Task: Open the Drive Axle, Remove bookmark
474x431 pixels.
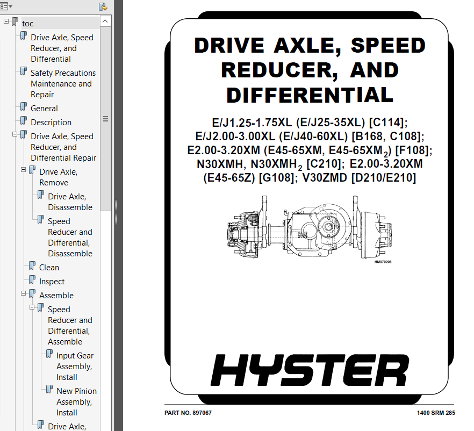Action: point(59,177)
